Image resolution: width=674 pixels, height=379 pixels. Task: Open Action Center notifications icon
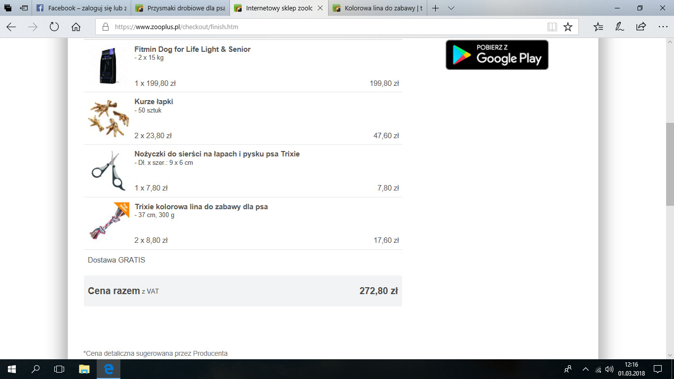coord(658,369)
